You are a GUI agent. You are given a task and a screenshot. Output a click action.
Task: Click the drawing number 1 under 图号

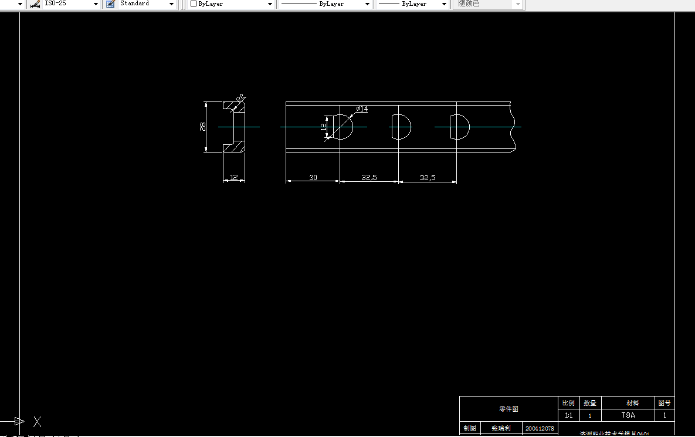[x=665, y=415]
